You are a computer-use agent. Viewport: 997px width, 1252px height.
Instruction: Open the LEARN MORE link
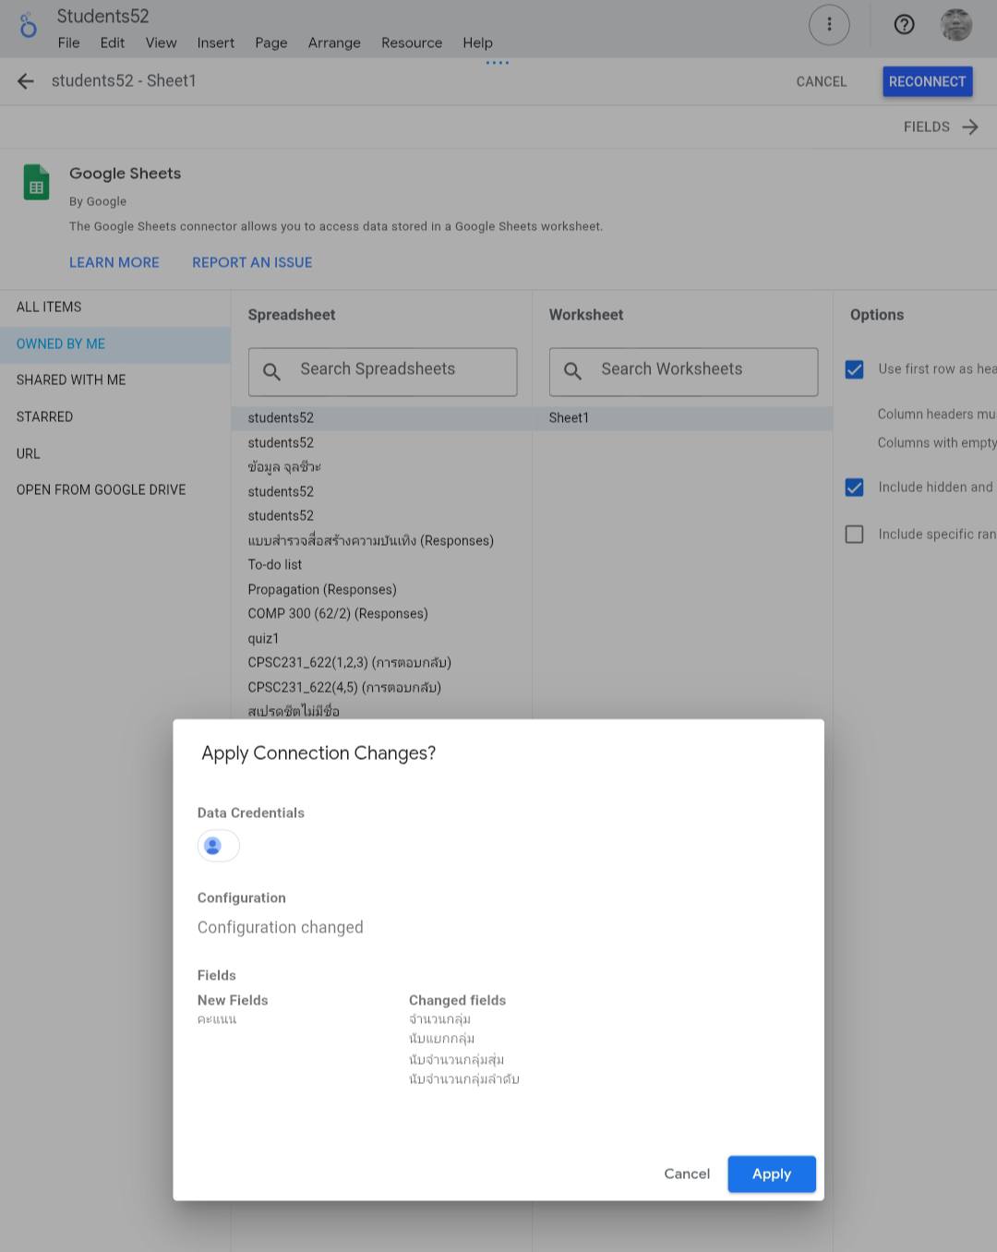pyautogui.click(x=114, y=262)
